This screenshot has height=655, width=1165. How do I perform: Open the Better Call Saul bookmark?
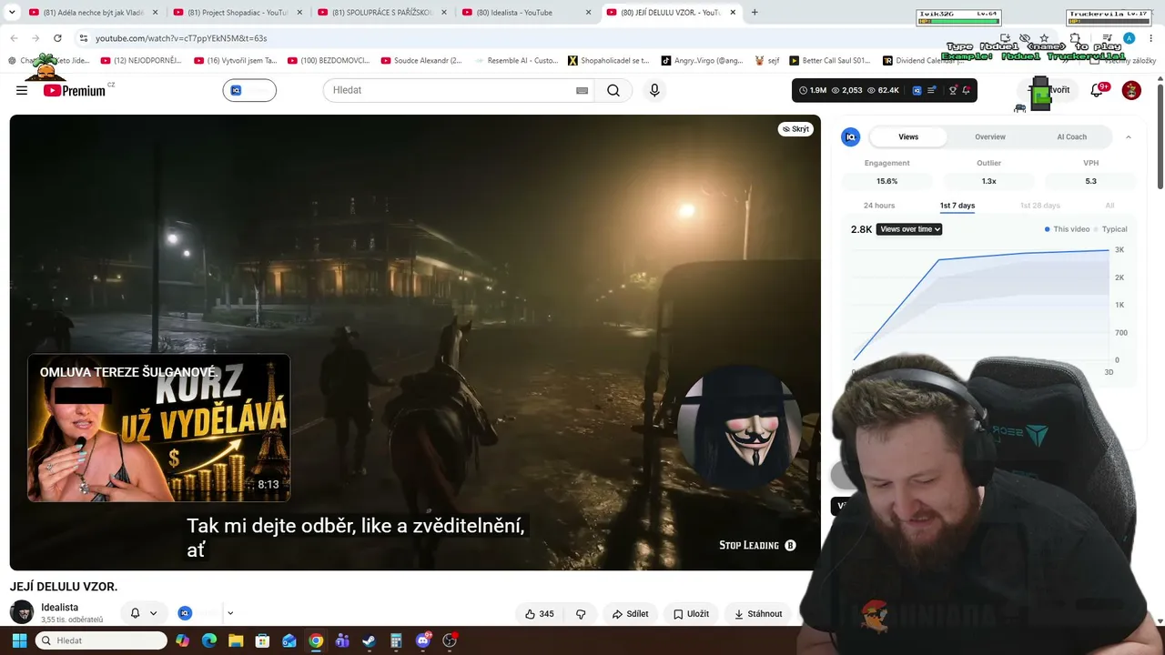click(x=829, y=61)
